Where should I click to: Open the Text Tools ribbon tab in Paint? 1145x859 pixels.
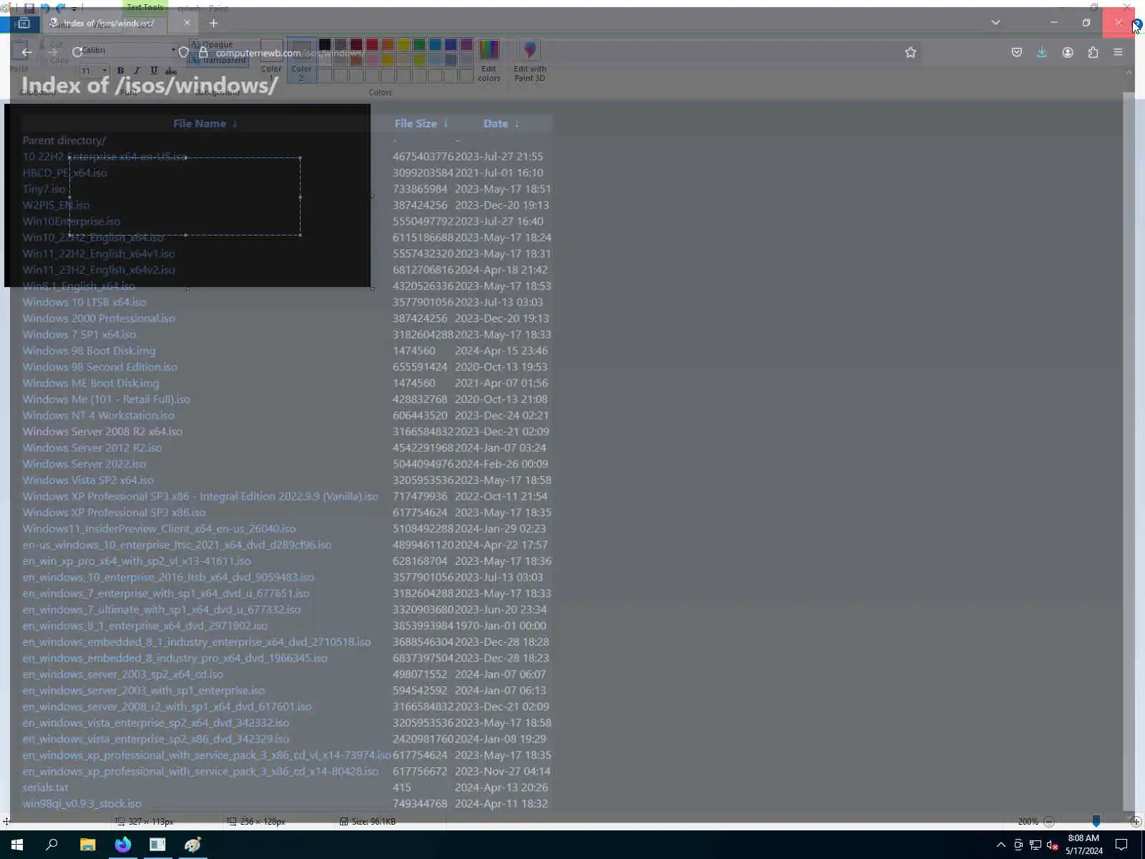pos(145,8)
